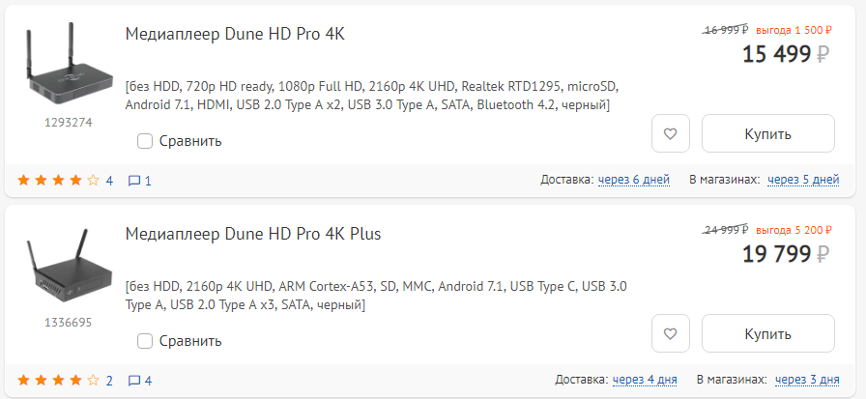
Task: Click star rating of Dune HD Pro 4K Plus
Action: click(x=58, y=381)
